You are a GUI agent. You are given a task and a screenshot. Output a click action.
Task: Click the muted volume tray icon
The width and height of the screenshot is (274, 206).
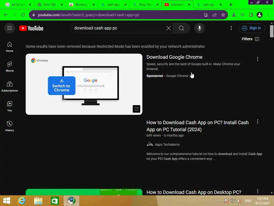point(239,201)
